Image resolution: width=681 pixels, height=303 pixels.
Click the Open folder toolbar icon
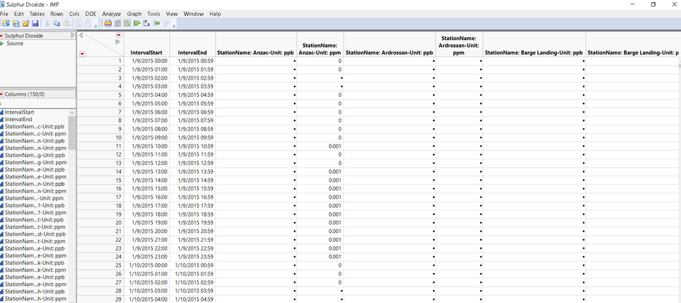pos(26,23)
